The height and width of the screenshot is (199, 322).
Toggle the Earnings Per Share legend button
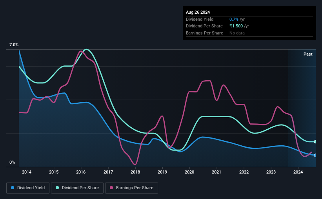pos(131,188)
